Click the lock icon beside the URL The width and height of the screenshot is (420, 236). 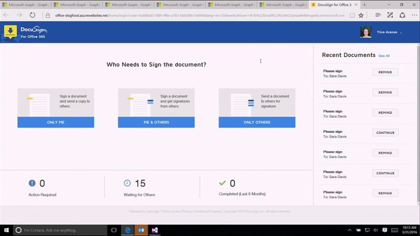[48, 16]
